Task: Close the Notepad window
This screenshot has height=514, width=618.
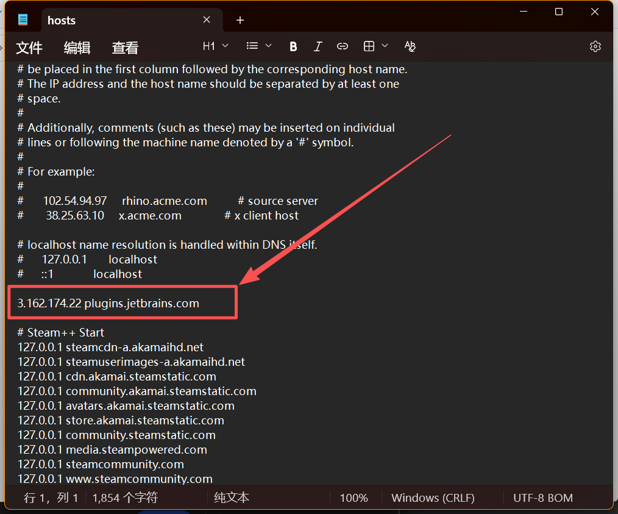Action: click(x=595, y=12)
